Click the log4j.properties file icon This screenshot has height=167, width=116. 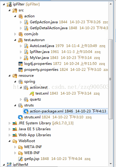tap(21, 64)
